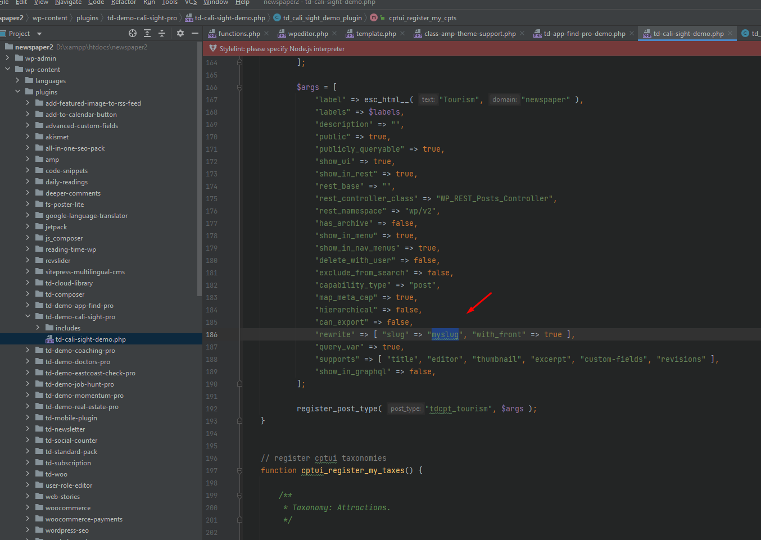The width and height of the screenshot is (761, 540).
Task: Close the td-app-find-pro-demo.php tab
Action: (x=632, y=34)
